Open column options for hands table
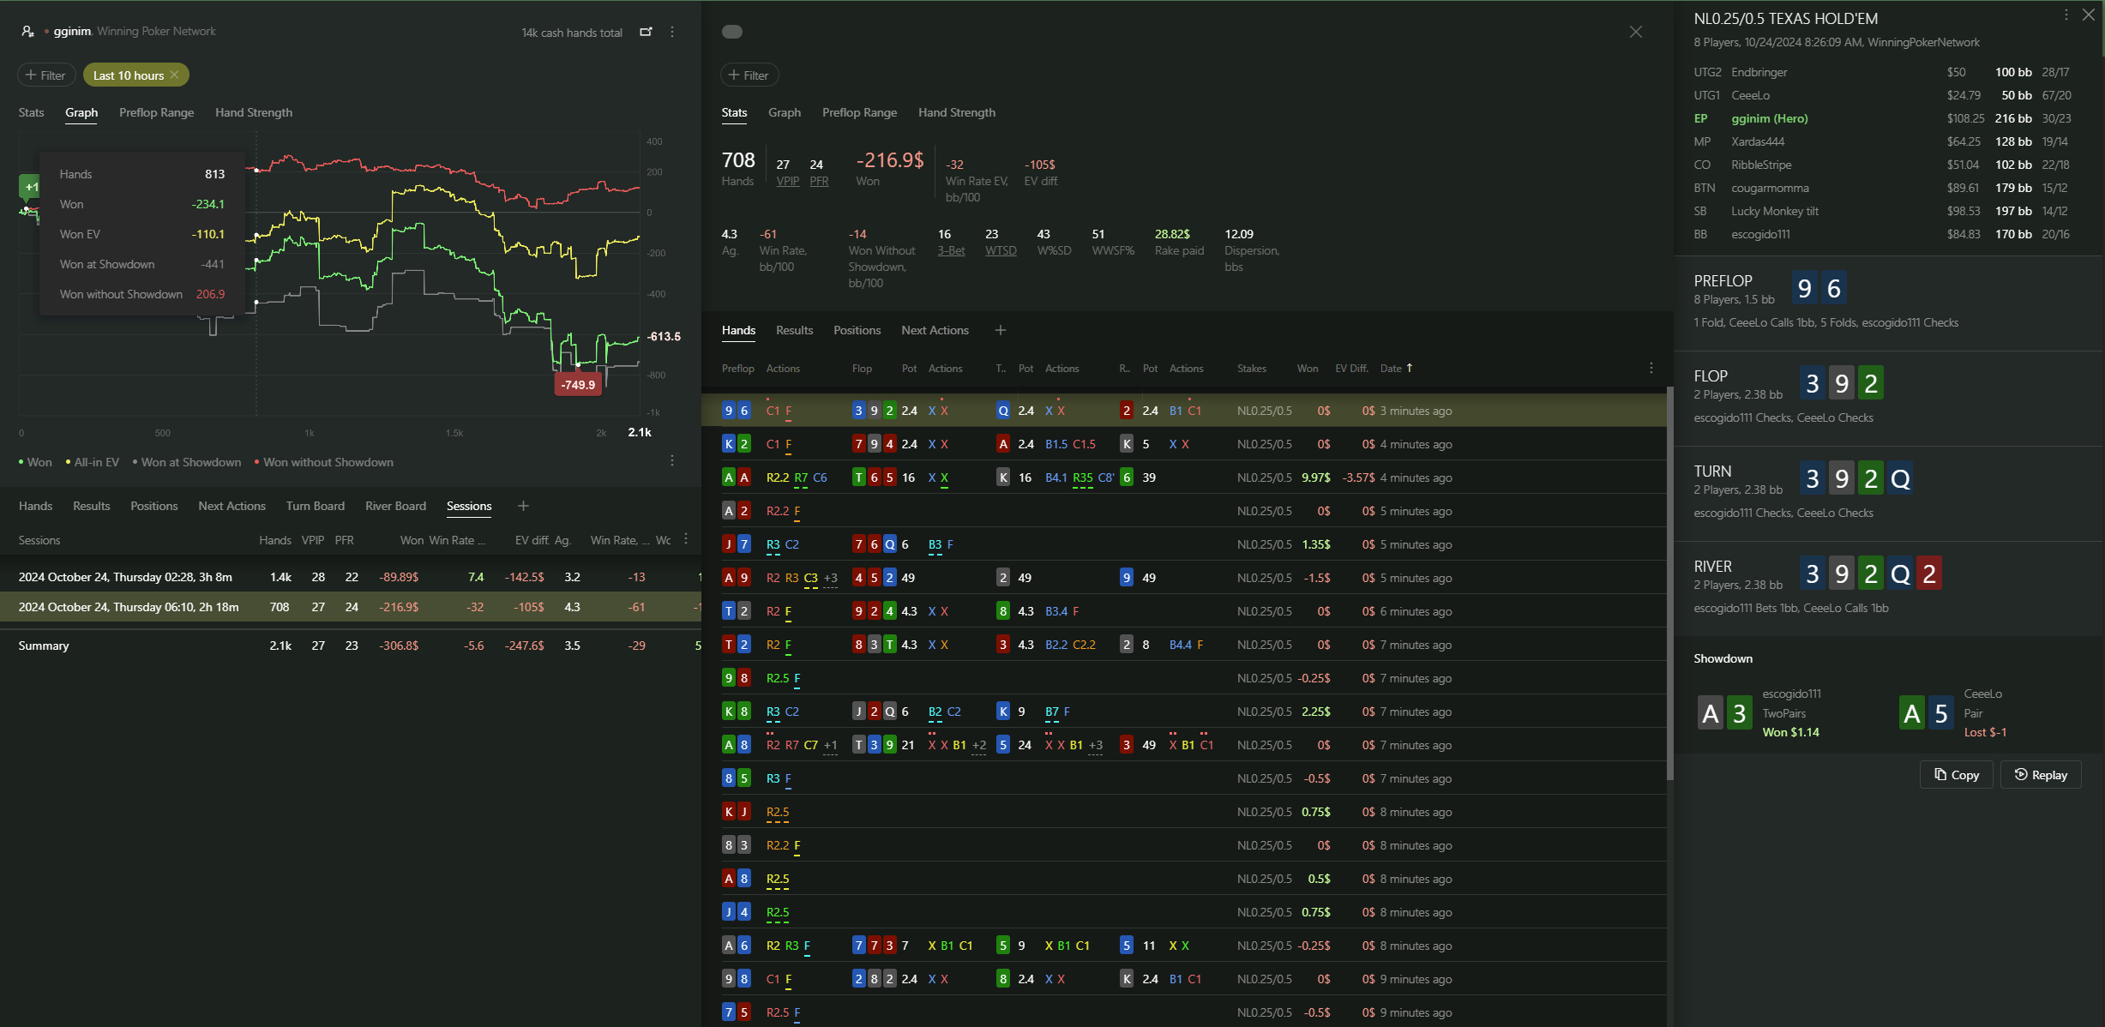This screenshot has height=1027, width=2105. [1651, 368]
